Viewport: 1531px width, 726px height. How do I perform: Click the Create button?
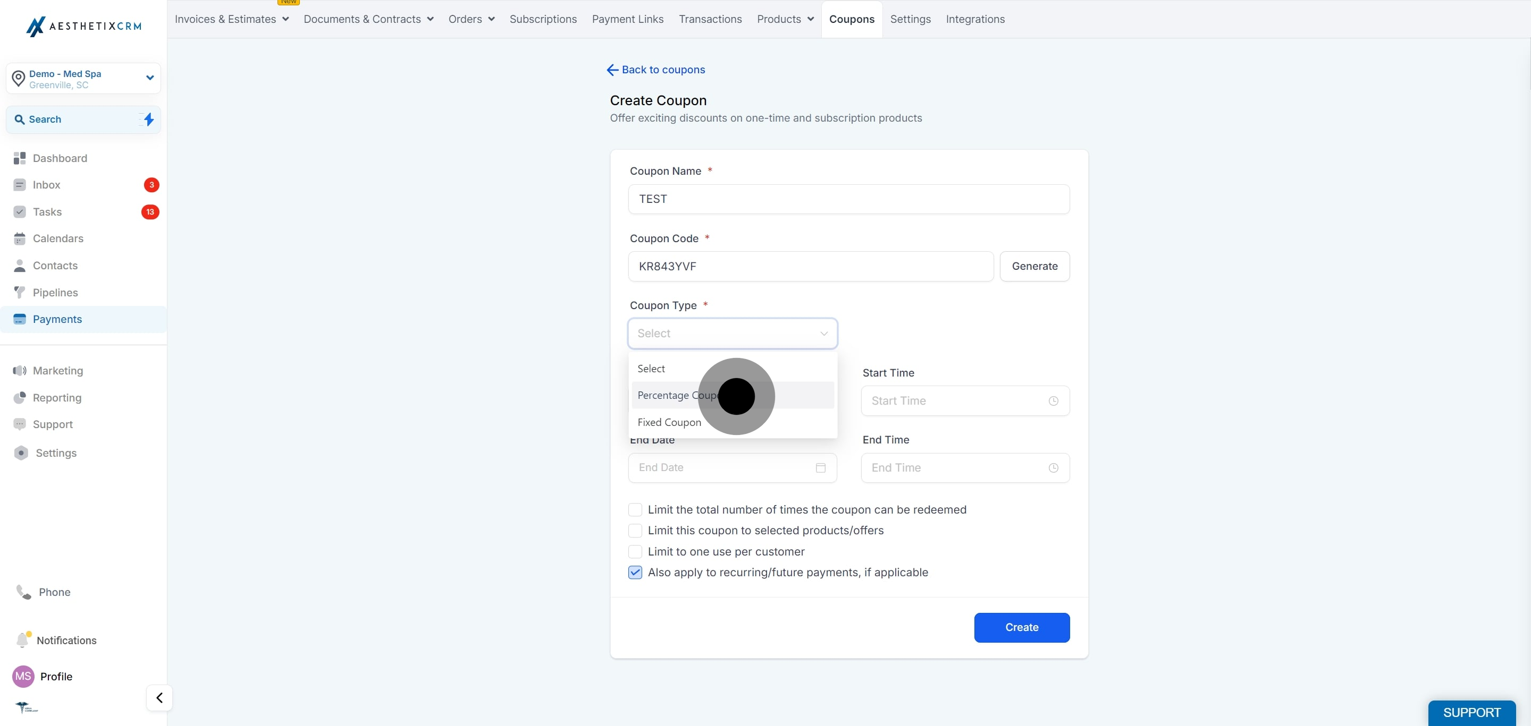coord(1022,627)
